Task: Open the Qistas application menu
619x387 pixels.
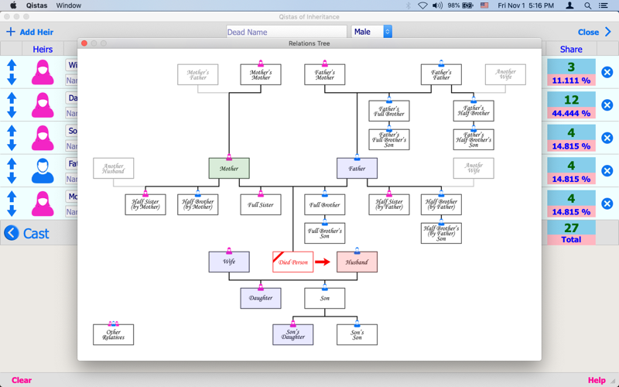Action: pos(36,5)
